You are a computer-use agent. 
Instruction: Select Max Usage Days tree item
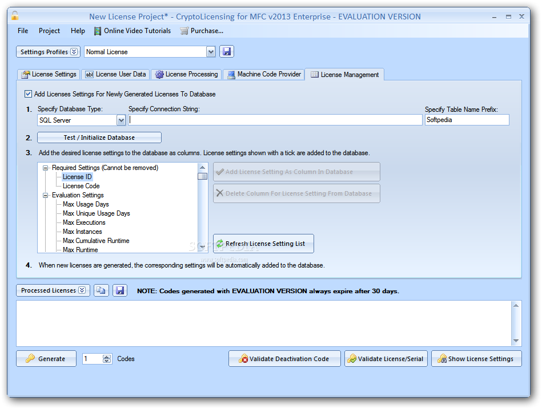[x=86, y=204]
